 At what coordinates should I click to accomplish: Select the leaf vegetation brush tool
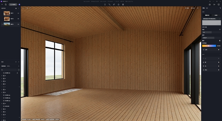[114, 5]
